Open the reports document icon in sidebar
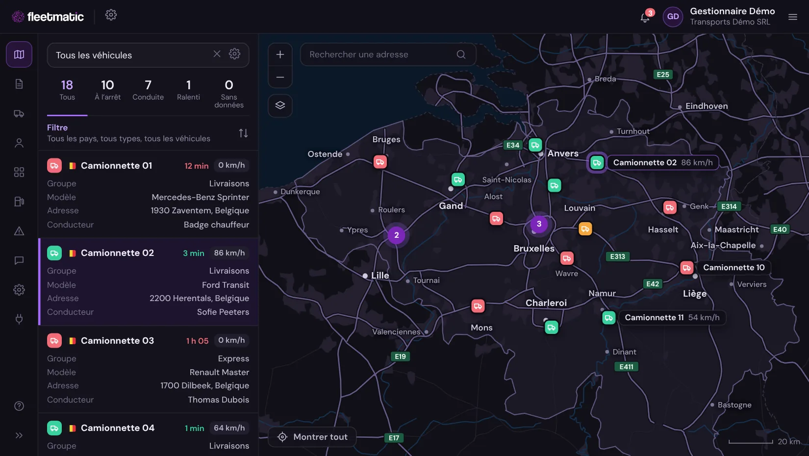The height and width of the screenshot is (456, 809). pos(19,84)
